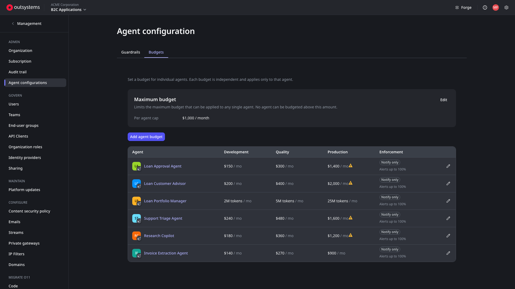515x289 pixels.
Task: Click Edit on Maximum budget card
Action: tap(444, 100)
